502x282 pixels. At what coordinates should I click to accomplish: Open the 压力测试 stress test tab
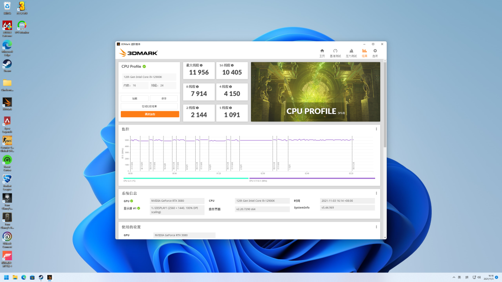[x=351, y=53]
